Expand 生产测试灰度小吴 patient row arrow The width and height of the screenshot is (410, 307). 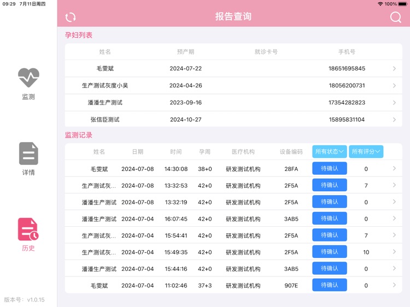pos(394,85)
